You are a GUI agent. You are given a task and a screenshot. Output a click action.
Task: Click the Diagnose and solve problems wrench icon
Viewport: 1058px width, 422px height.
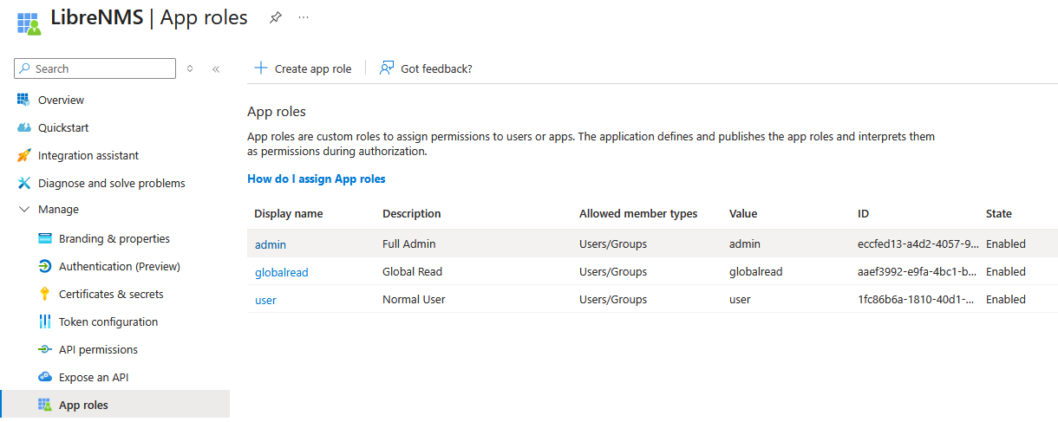pyautogui.click(x=23, y=183)
